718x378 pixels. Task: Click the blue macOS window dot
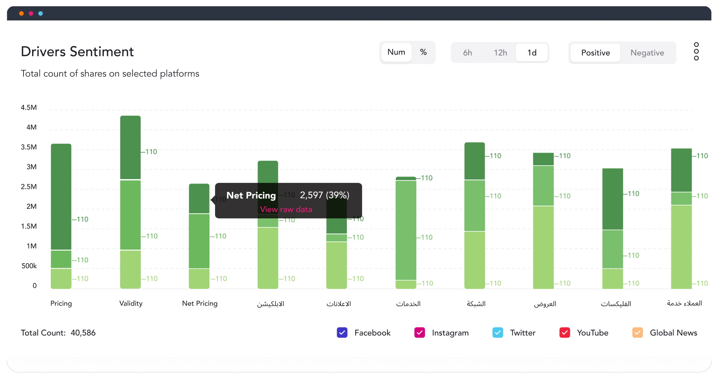40,13
